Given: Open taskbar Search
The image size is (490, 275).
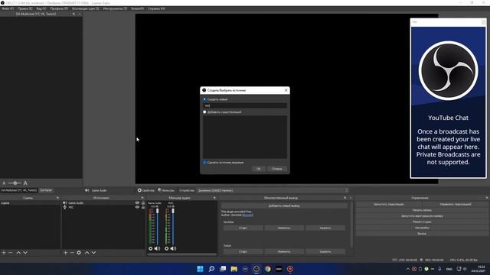Looking at the screenshot, I should [211, 269].
